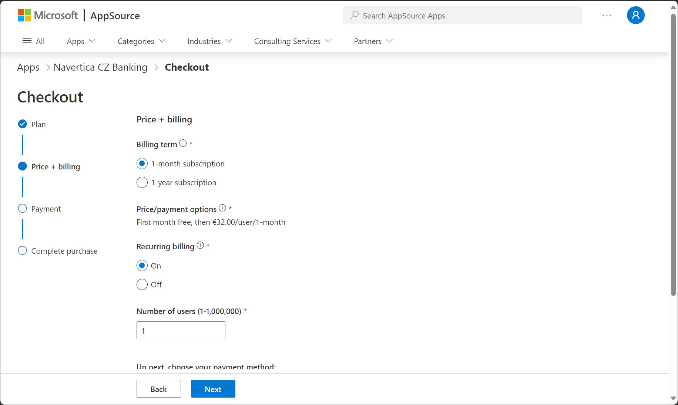Click the AppSource title link
The image size is (678, 405).
[x=115, y=16]
